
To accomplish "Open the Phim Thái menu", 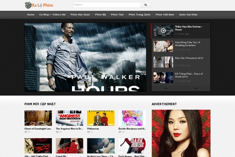I will point(117,15).
